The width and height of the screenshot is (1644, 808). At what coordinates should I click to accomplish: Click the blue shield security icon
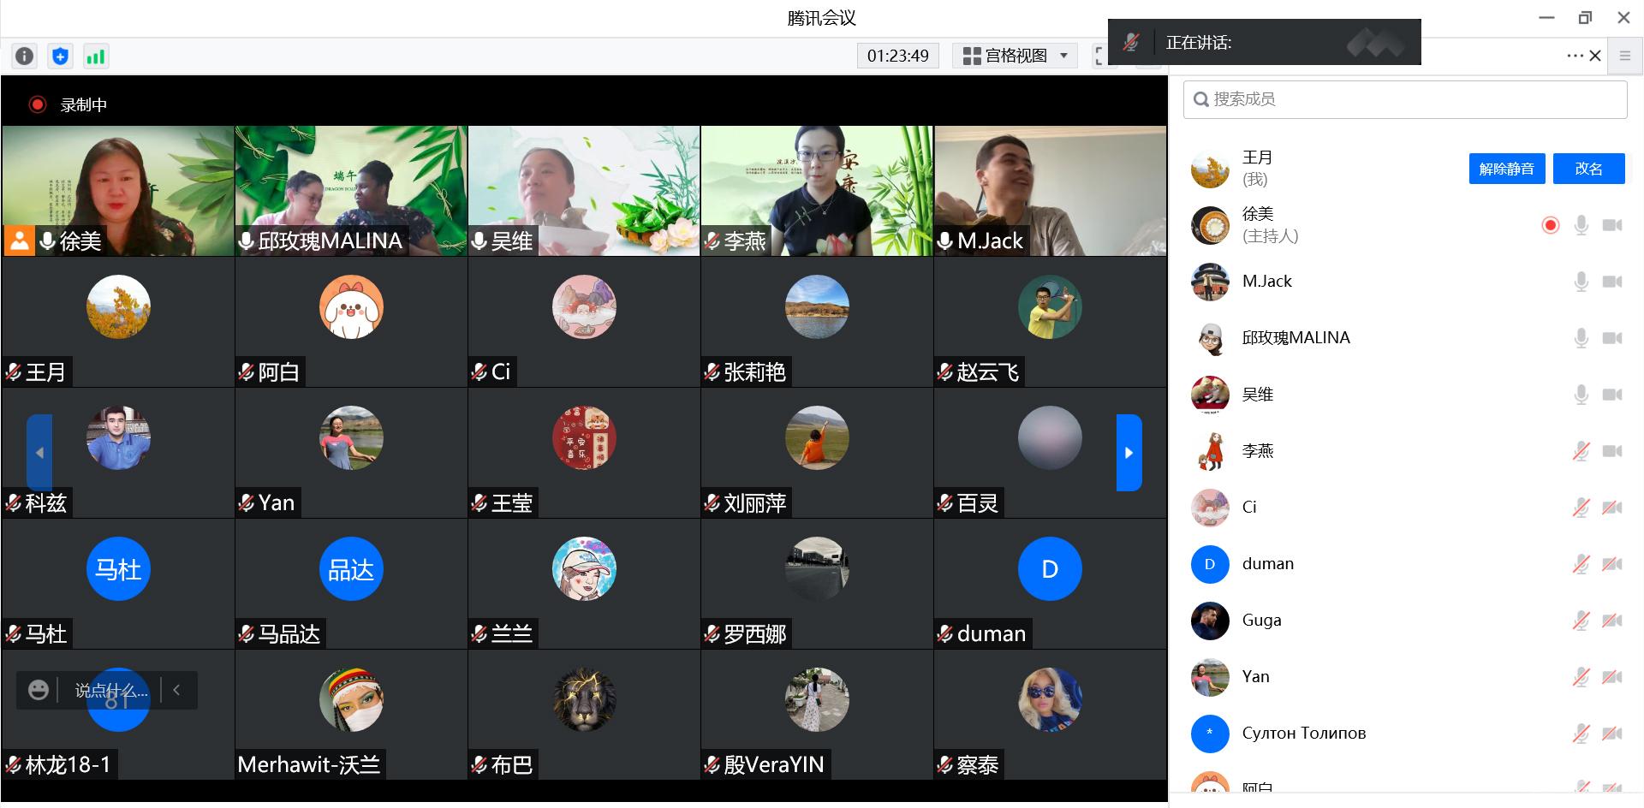pyautogui.click(x=60, y=56)
